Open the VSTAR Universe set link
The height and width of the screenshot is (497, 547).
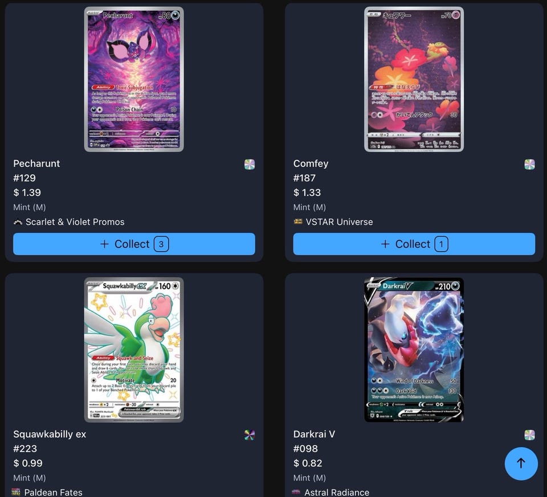click(x=339, y=222)
